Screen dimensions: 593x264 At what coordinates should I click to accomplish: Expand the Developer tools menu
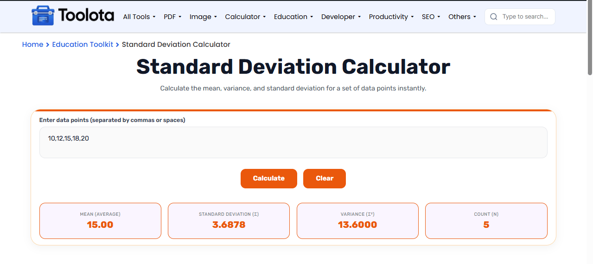(341, 17)
